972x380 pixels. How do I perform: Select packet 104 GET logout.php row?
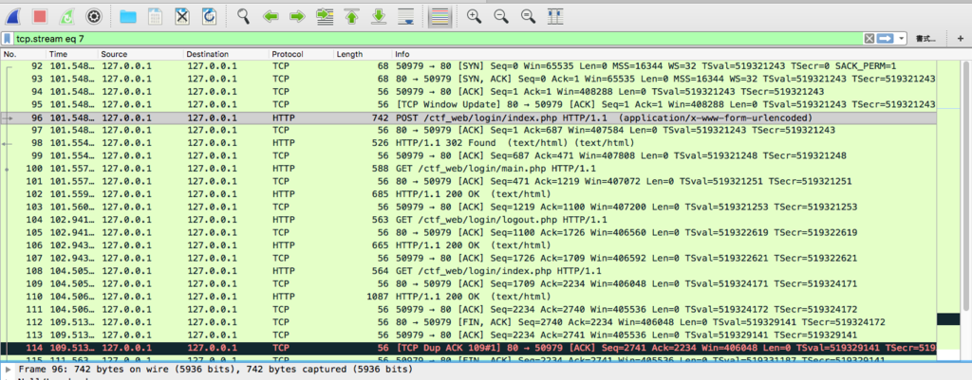point(469,220)
